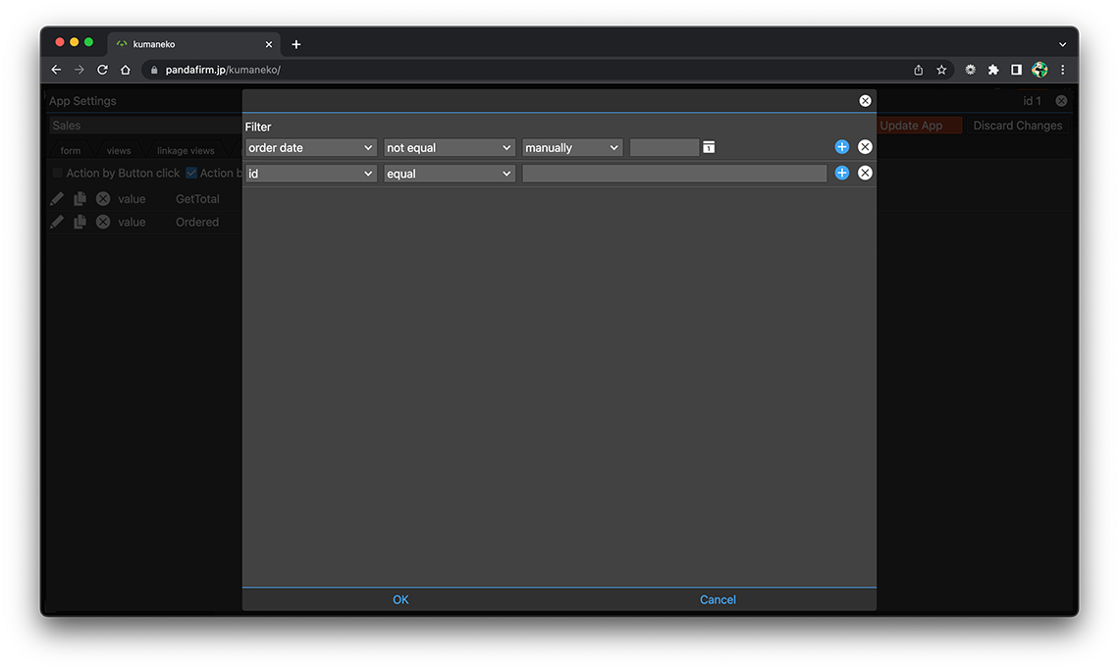Reload the page in the browser

point(102,70)
